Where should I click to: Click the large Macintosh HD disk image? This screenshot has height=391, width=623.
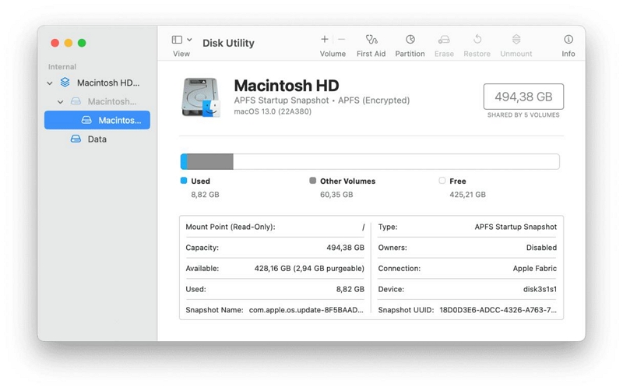coord(201,98)
